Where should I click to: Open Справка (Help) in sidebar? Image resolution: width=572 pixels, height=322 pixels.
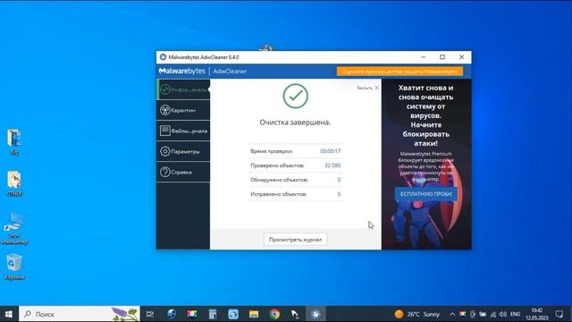(183, 172)
